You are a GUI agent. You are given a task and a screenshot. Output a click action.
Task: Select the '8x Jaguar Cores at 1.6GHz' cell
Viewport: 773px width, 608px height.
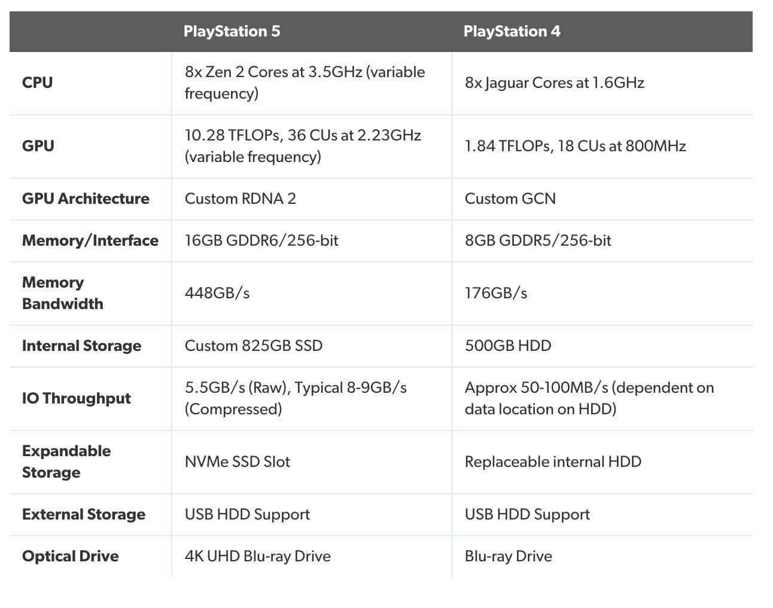click(x=554, y=83)
